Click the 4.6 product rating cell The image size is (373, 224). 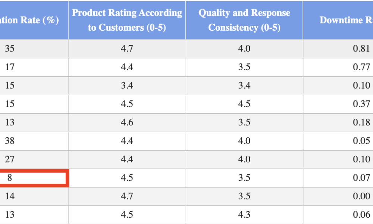click(x=127, y=123)
